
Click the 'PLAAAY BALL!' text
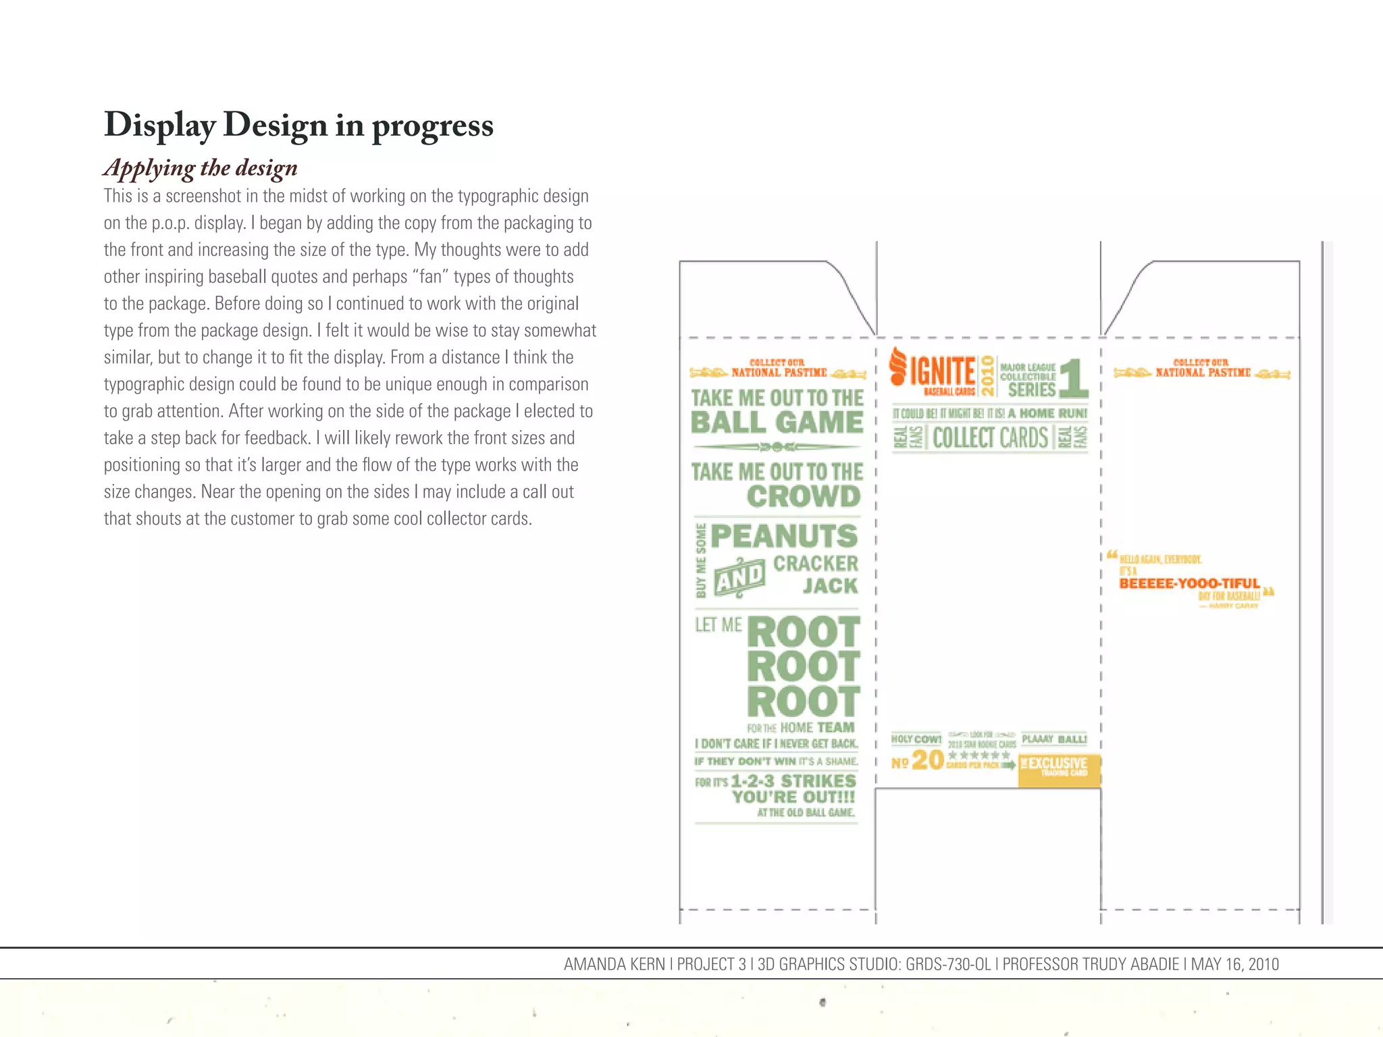[x=1054, y=739]
